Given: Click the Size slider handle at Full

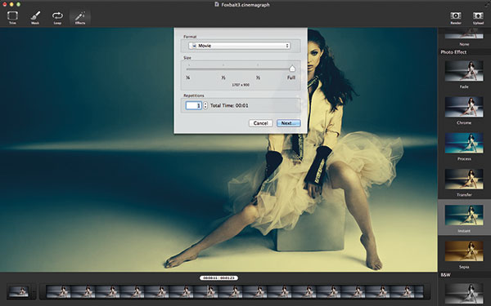Looking at the screenshot, I should click(292, 68).
